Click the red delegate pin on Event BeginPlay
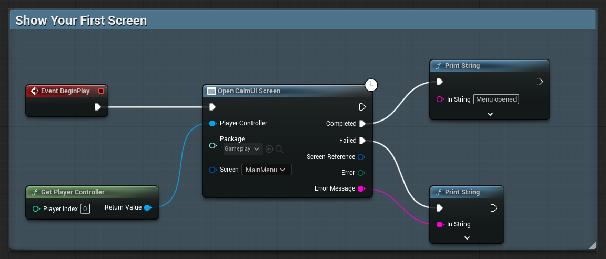 click(x=101, y=91)
